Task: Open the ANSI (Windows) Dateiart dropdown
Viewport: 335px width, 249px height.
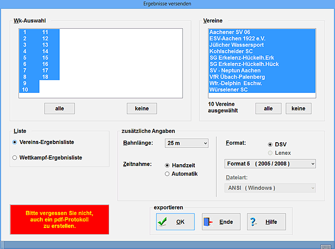Action: click(x=269, y=188)
